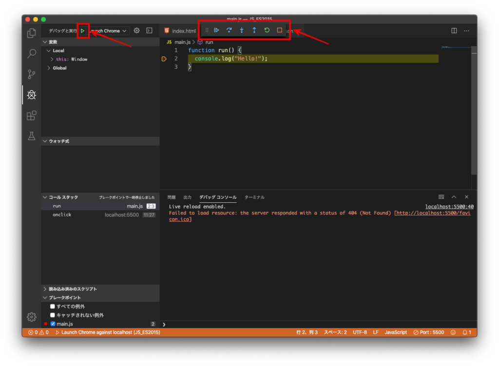Enable キャッチされない例外 exceptions

53,314
